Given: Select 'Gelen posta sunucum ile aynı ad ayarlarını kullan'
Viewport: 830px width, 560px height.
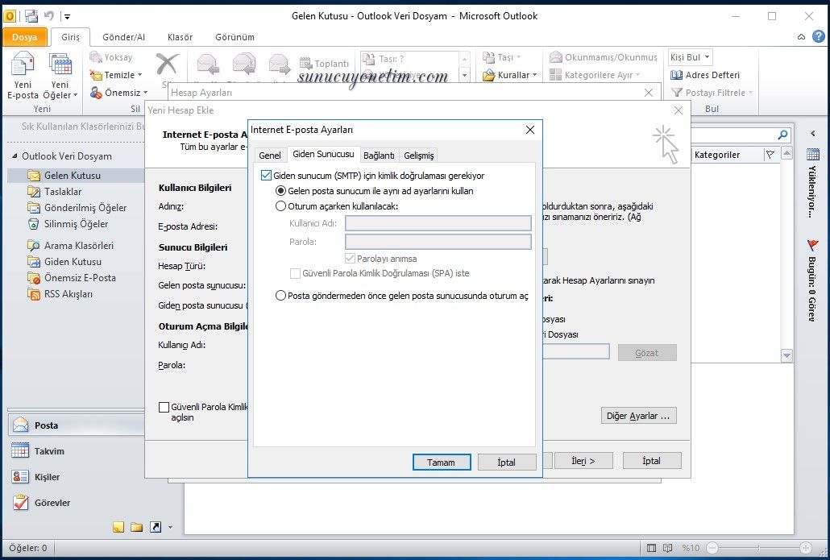Looking at the screenshot, I should click(281, 190).
